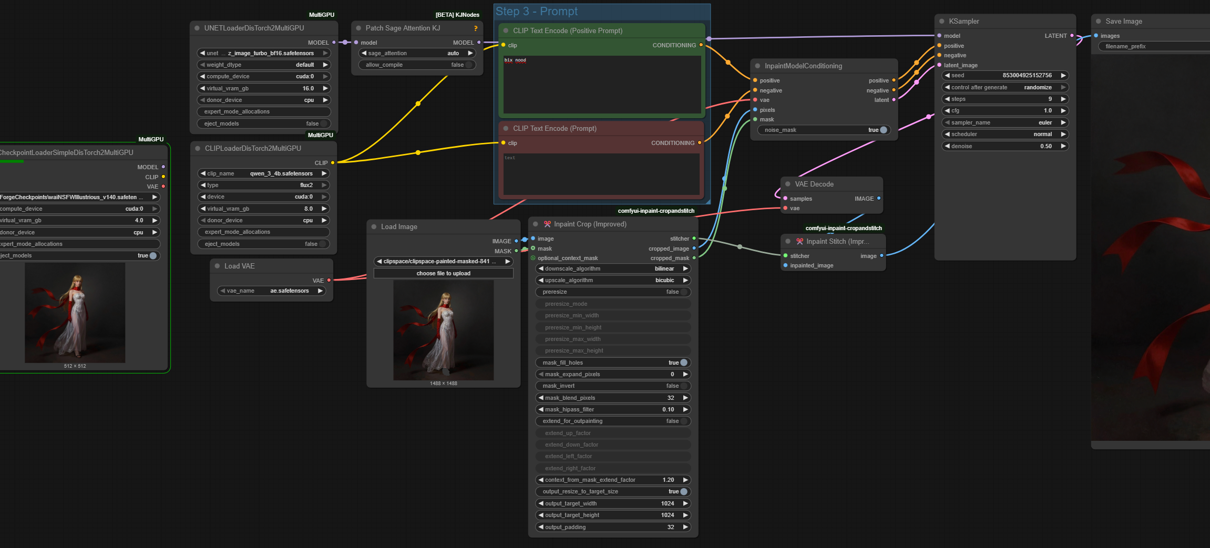Click the LATENT output port on KSampler
Screen dimensions: 1210x548
tap(1072, 36)
